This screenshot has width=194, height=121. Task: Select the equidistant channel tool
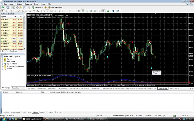[23, 11]
